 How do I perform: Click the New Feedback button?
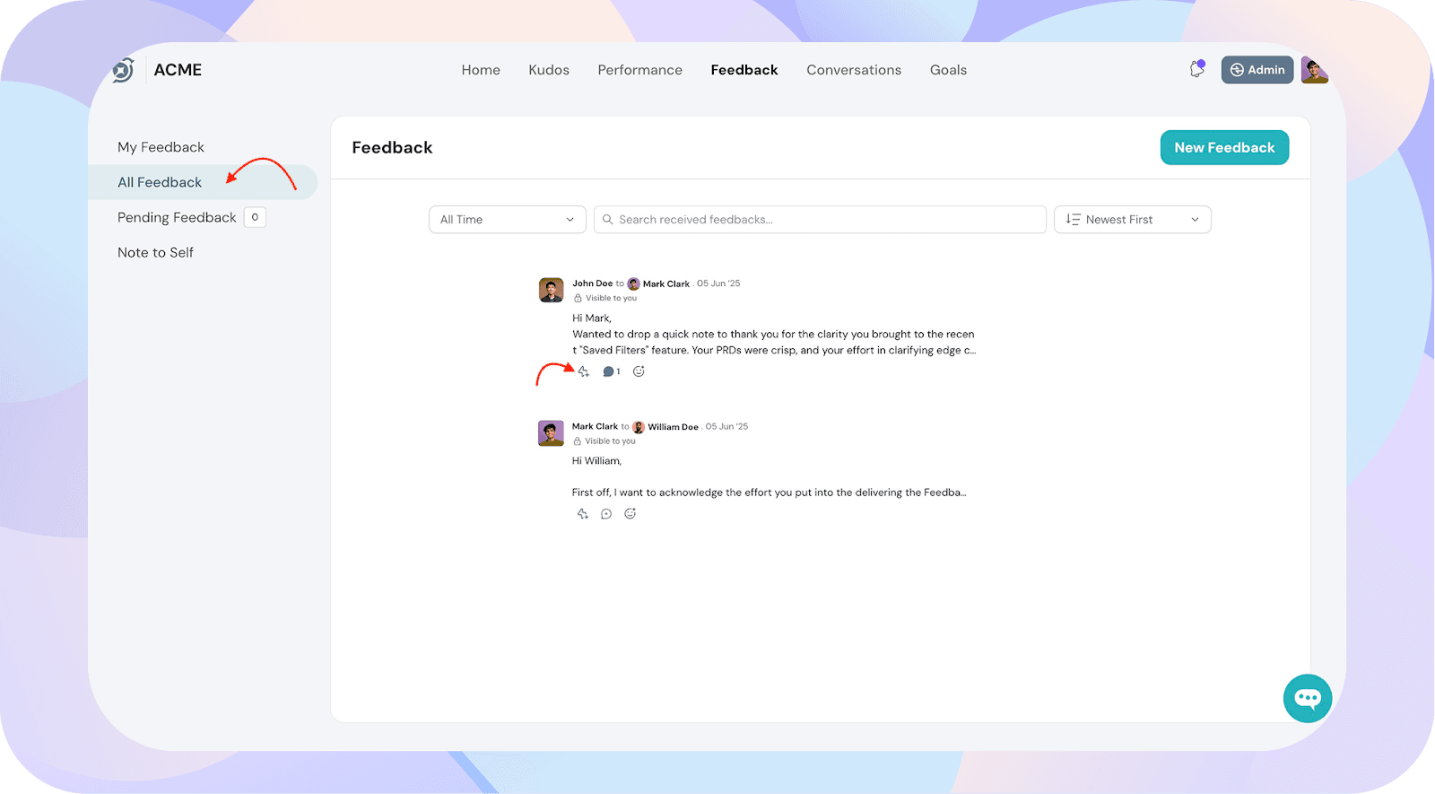1224,147
